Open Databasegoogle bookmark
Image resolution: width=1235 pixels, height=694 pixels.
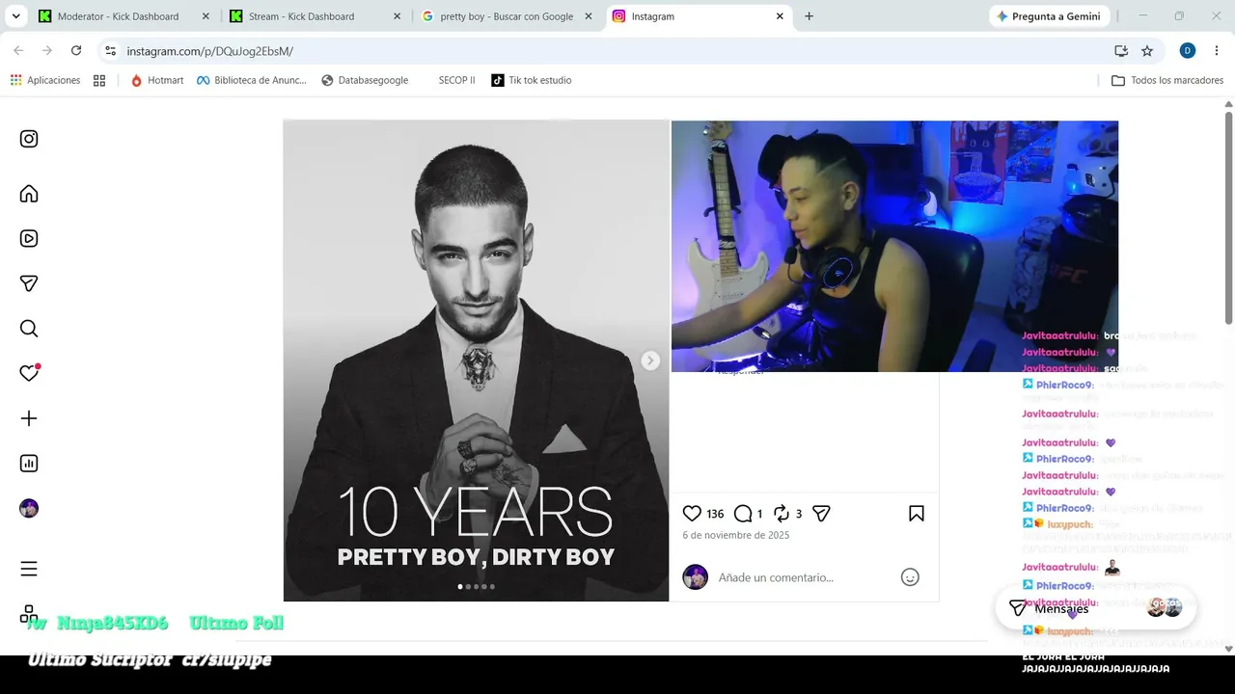click(x=365, y=80)
